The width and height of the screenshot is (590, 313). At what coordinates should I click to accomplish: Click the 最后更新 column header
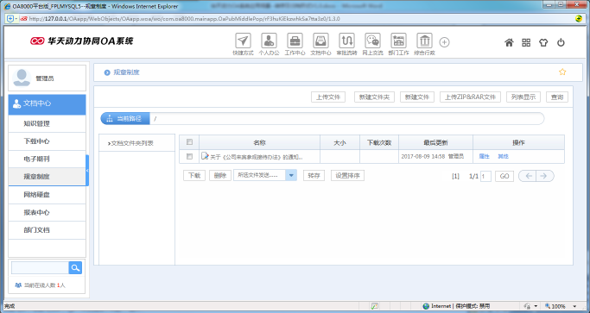[435, 143]
